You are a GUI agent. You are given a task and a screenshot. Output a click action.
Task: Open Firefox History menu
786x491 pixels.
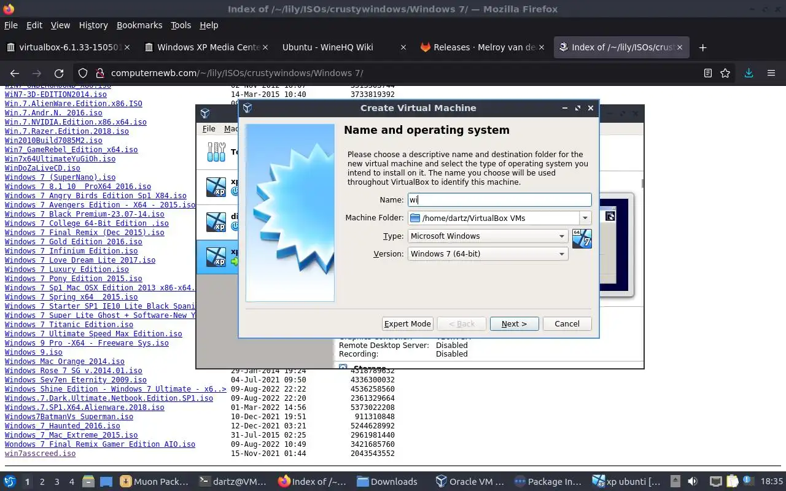click(x=93, y=25)
